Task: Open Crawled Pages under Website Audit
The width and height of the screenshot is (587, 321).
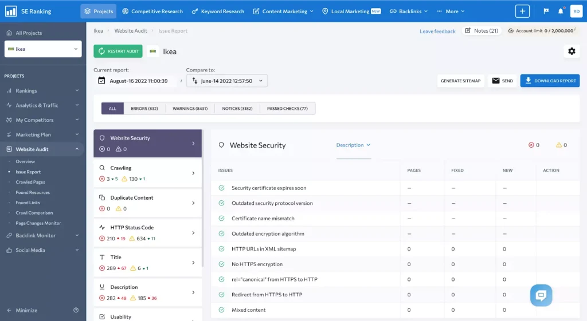Action: coord(30,182)
